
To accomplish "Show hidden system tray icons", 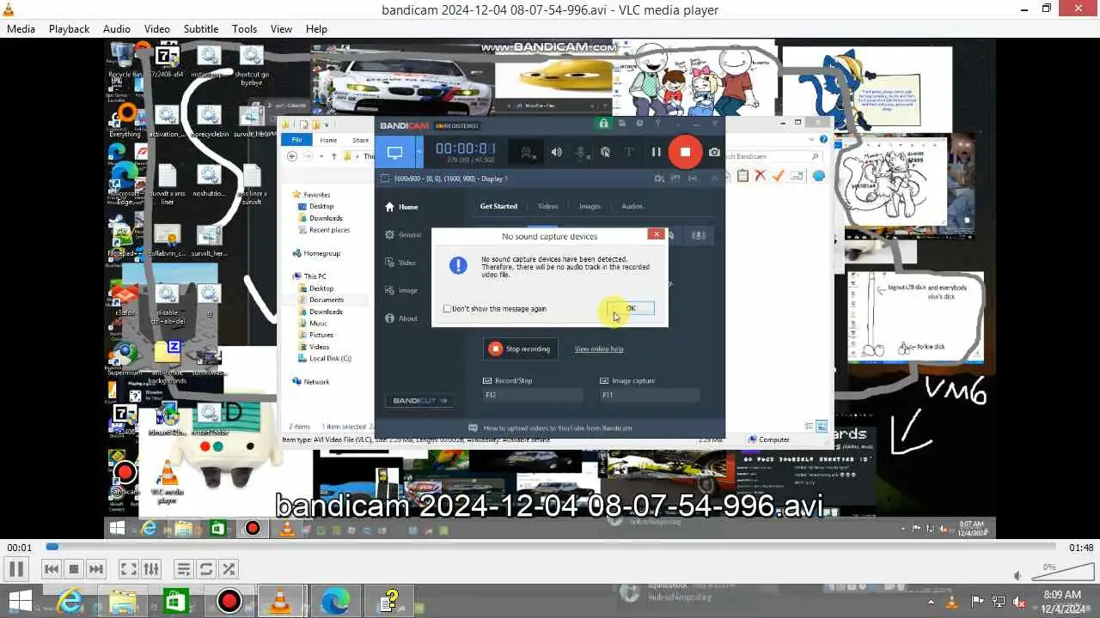I will [930, 602].
